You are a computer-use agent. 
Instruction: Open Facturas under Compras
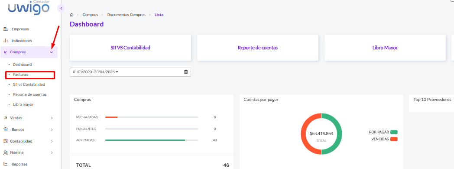(x=20, y=75)
